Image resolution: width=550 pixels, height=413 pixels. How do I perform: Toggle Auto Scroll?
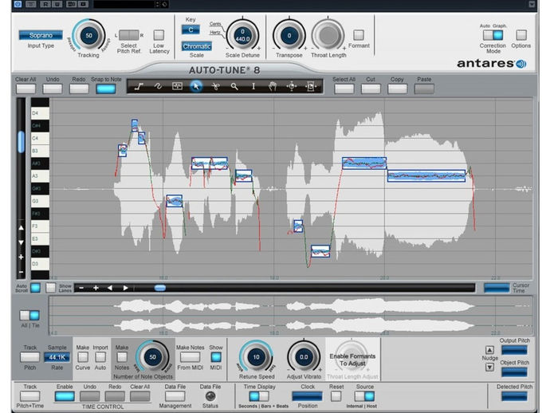[35, 288]
